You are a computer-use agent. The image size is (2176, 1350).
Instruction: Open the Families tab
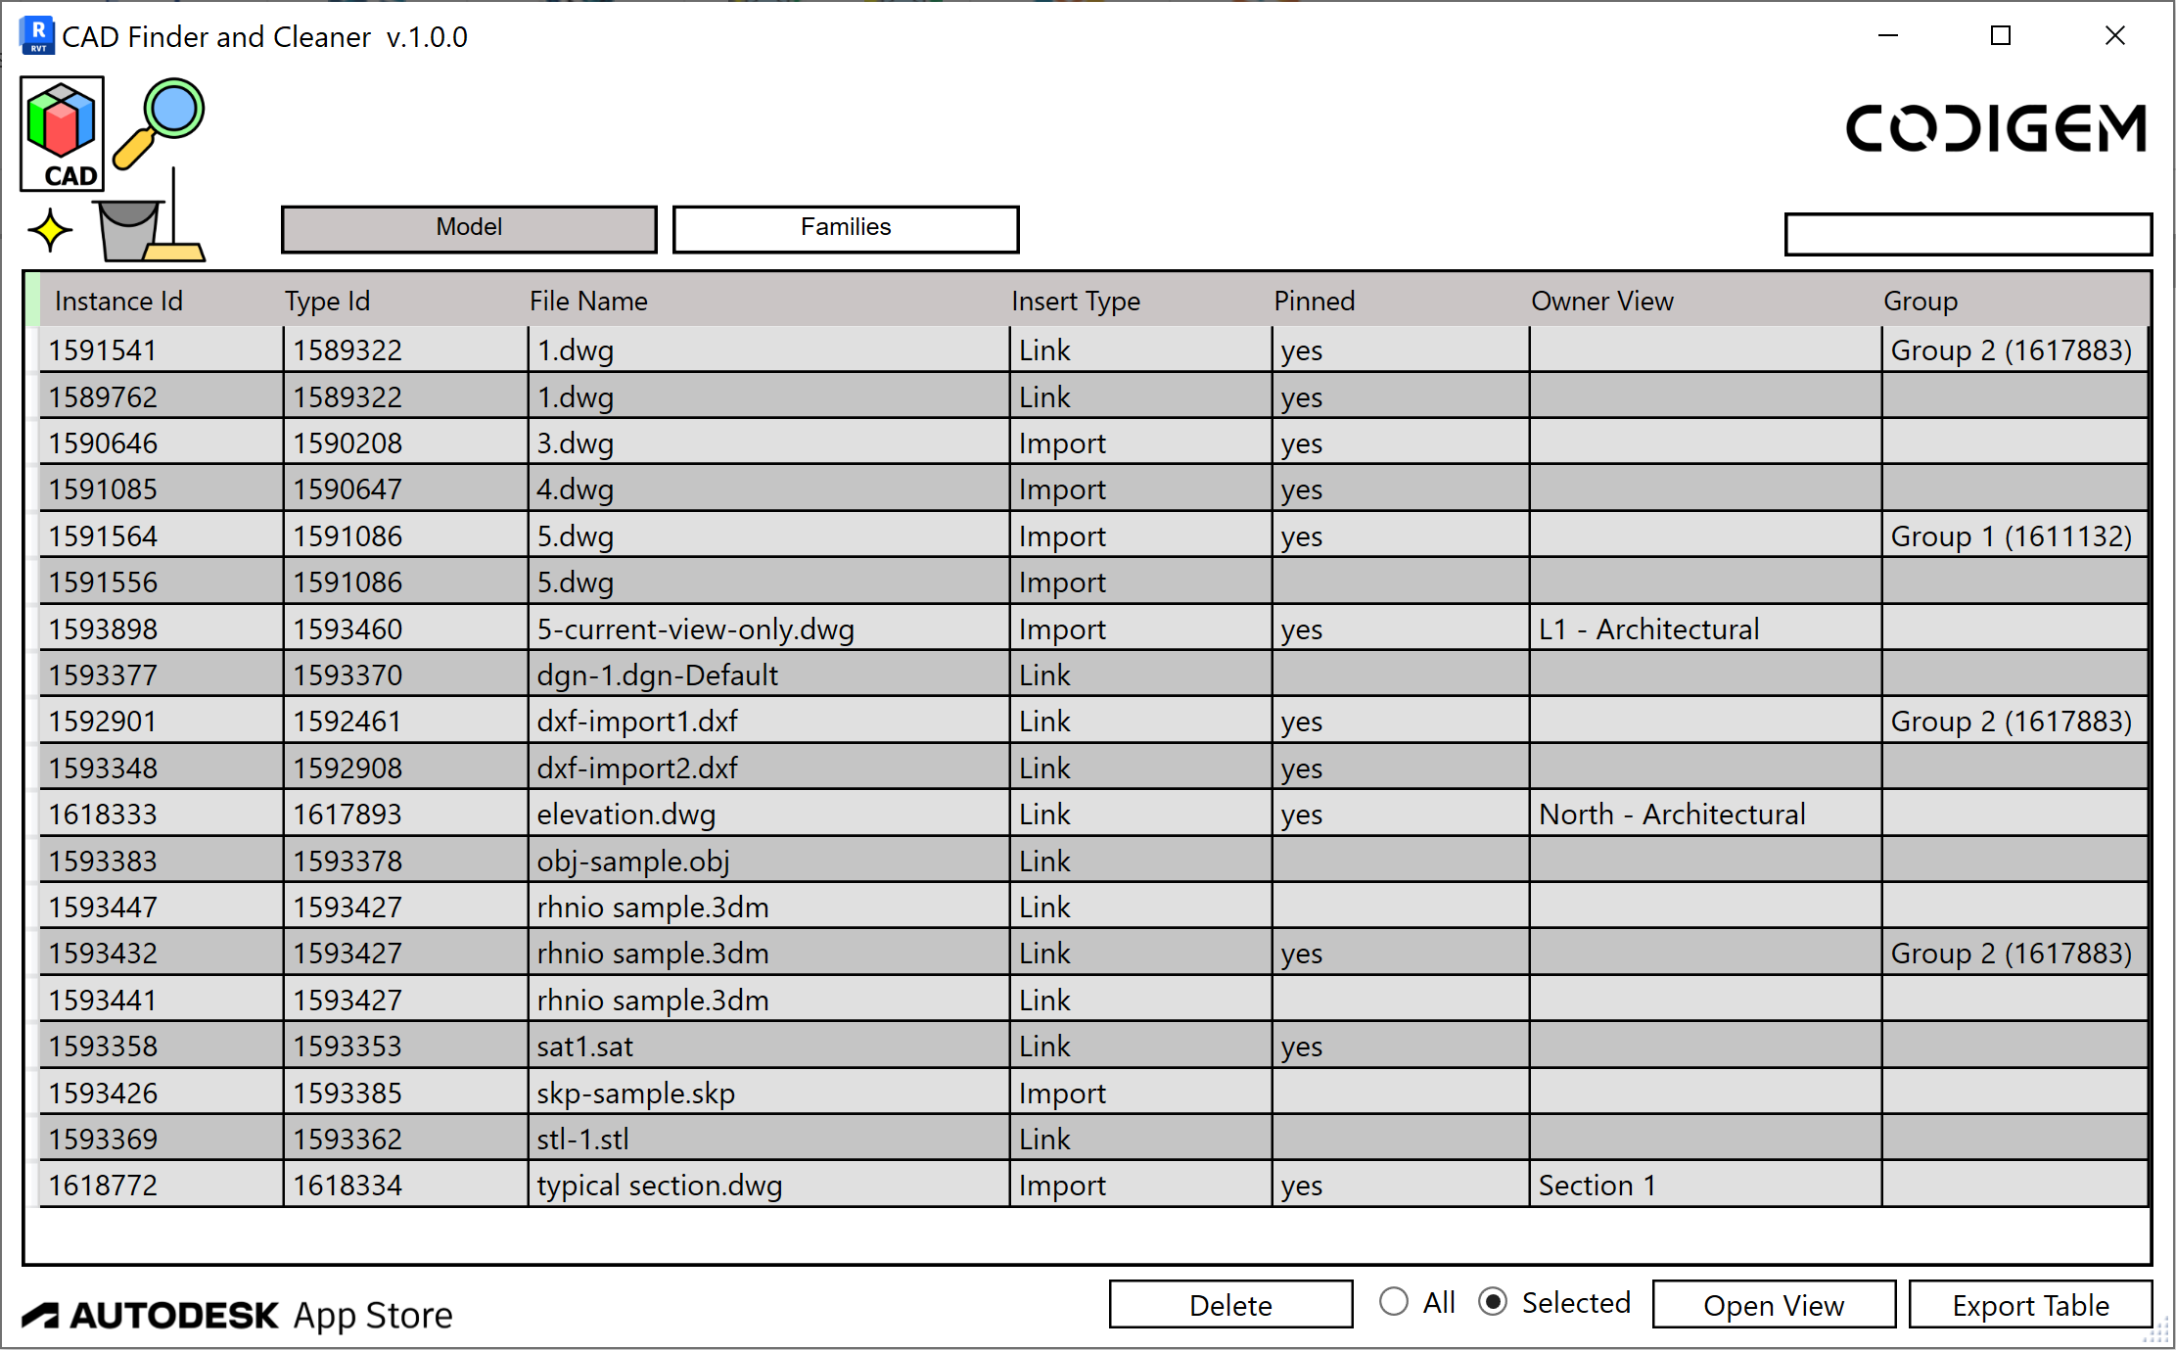[846, 228]
